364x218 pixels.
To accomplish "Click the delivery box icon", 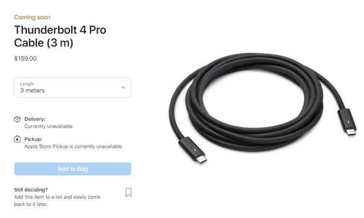I will [x=17, y=119].
